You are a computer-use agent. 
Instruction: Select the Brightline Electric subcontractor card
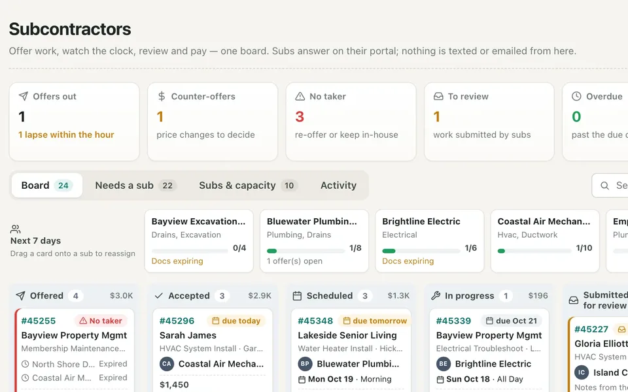429,241
